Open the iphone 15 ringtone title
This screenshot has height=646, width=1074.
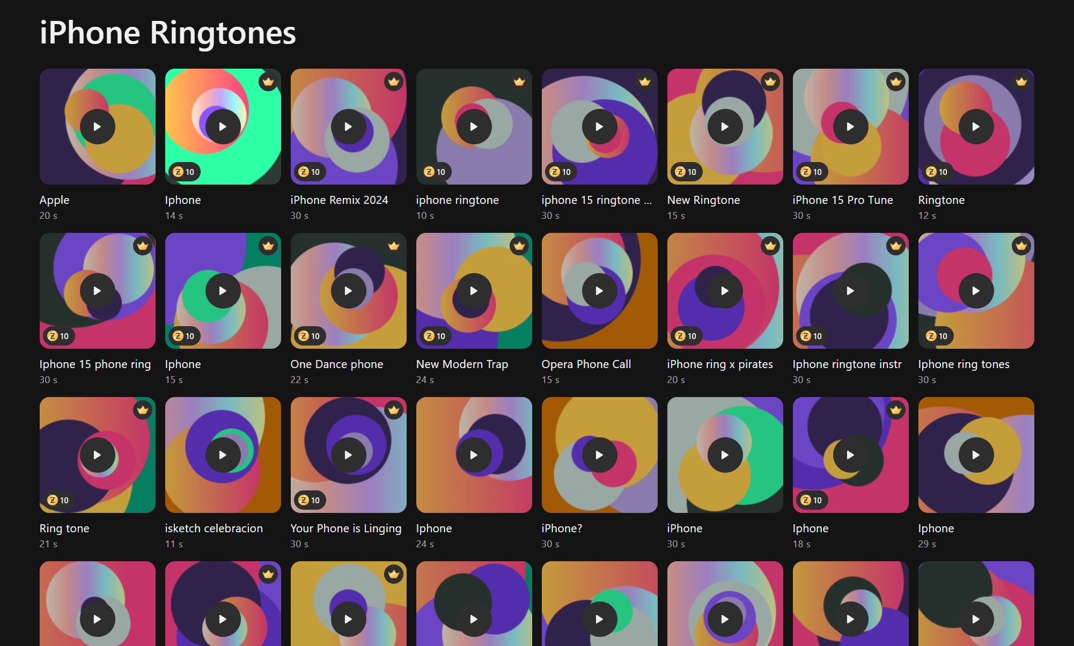click(x=596, y=200)
